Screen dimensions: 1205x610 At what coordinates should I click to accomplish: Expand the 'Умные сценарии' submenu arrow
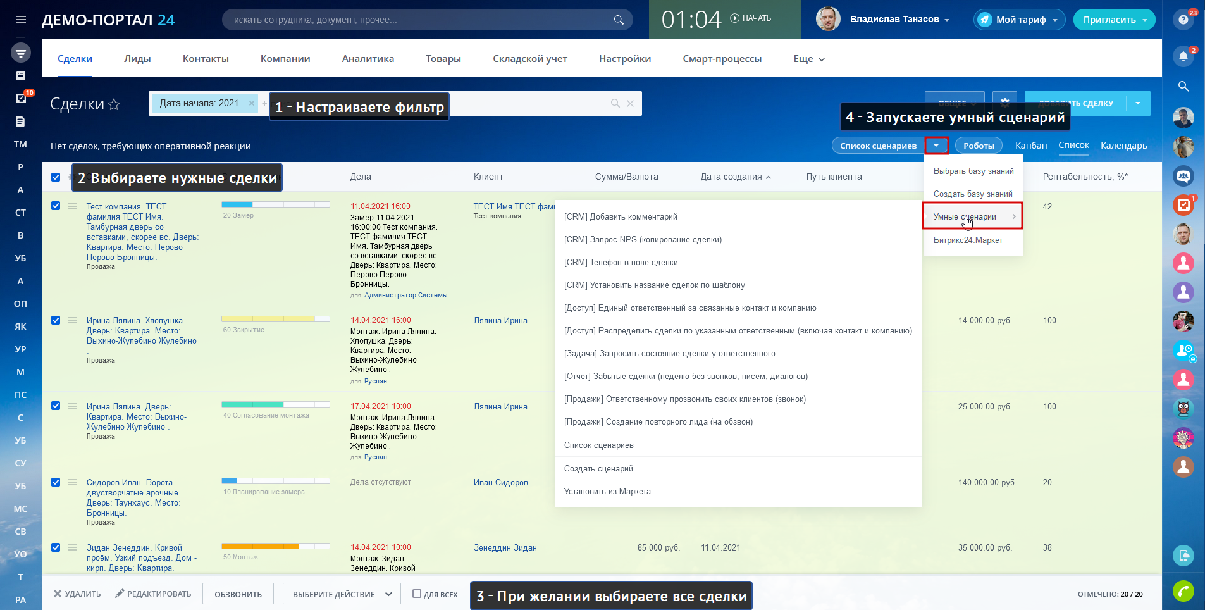coord(1014,216)
